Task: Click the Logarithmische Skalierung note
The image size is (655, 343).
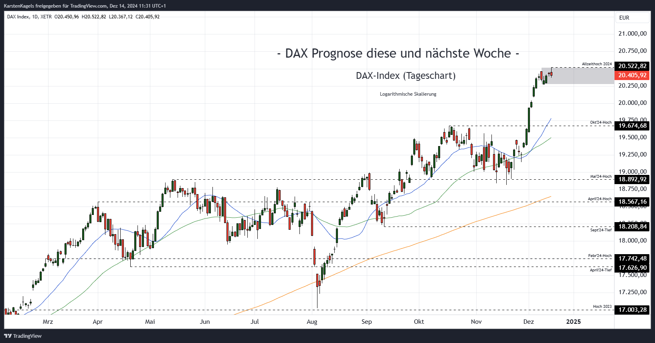Action: [x=408, y=94]
